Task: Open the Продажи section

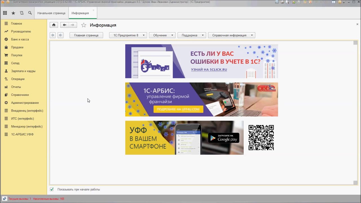Action: pyautogui.click(x=23, y=47)
